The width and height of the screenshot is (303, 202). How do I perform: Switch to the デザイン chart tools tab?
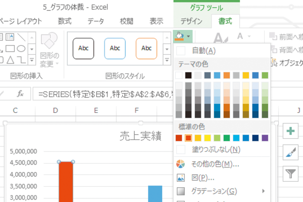(191, 21)
